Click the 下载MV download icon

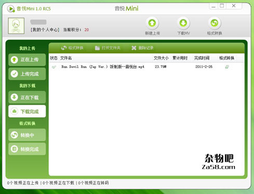coord(183,23)
